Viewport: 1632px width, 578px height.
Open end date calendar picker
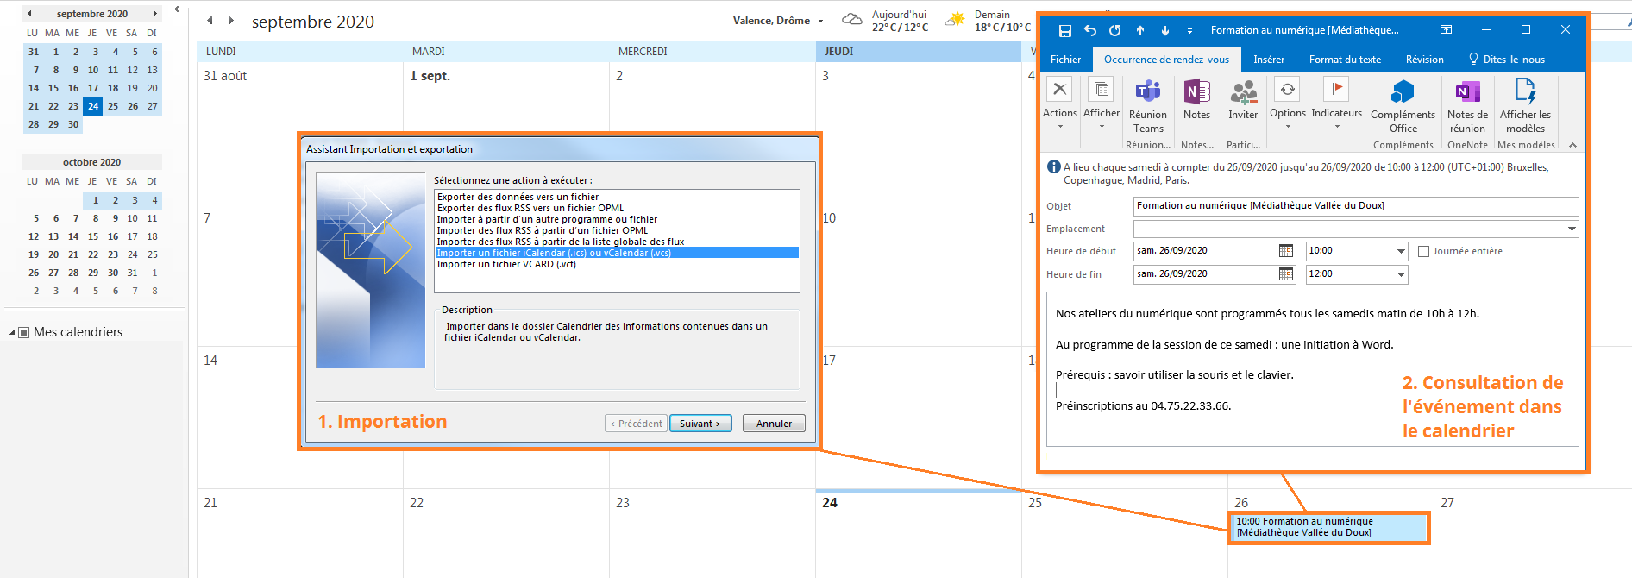pyautogui.click(x=1286, y=274)
